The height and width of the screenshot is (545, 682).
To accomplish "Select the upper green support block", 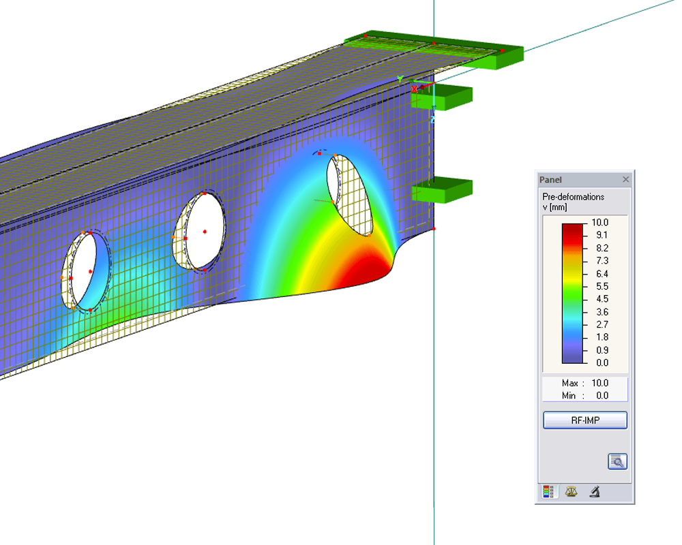I will click(443, 97).
